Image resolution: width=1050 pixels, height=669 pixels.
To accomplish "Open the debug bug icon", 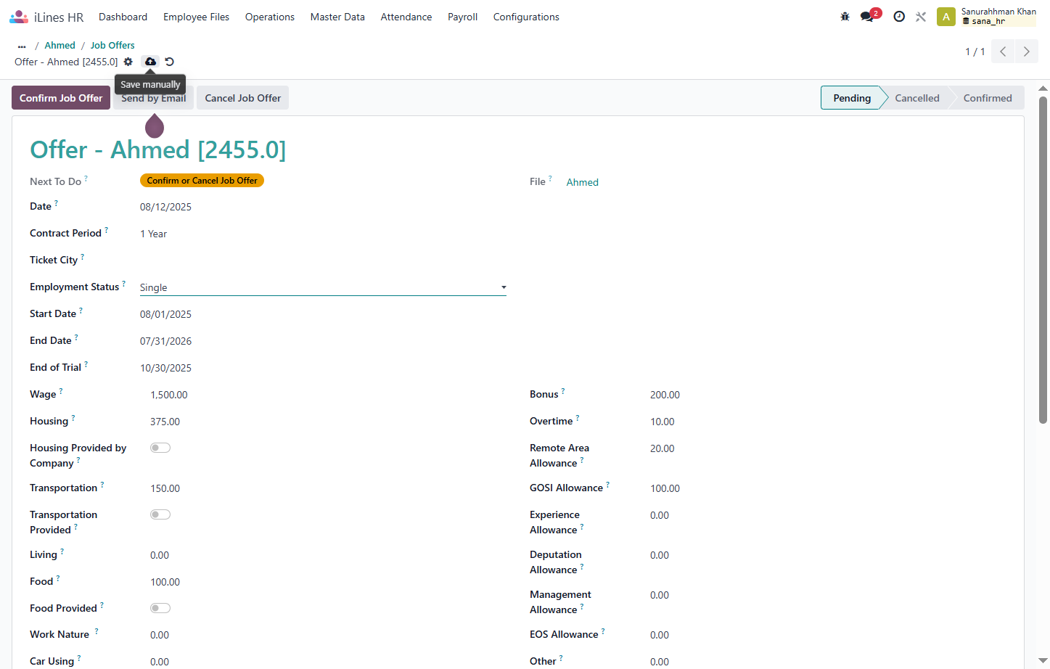I will point(845,17).
